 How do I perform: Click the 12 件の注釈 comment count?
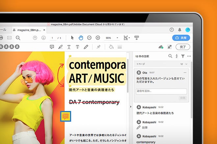tap(142, 56)
